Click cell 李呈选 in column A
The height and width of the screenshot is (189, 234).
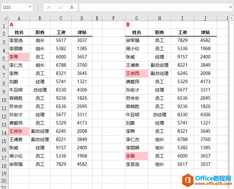pos(19,40)
